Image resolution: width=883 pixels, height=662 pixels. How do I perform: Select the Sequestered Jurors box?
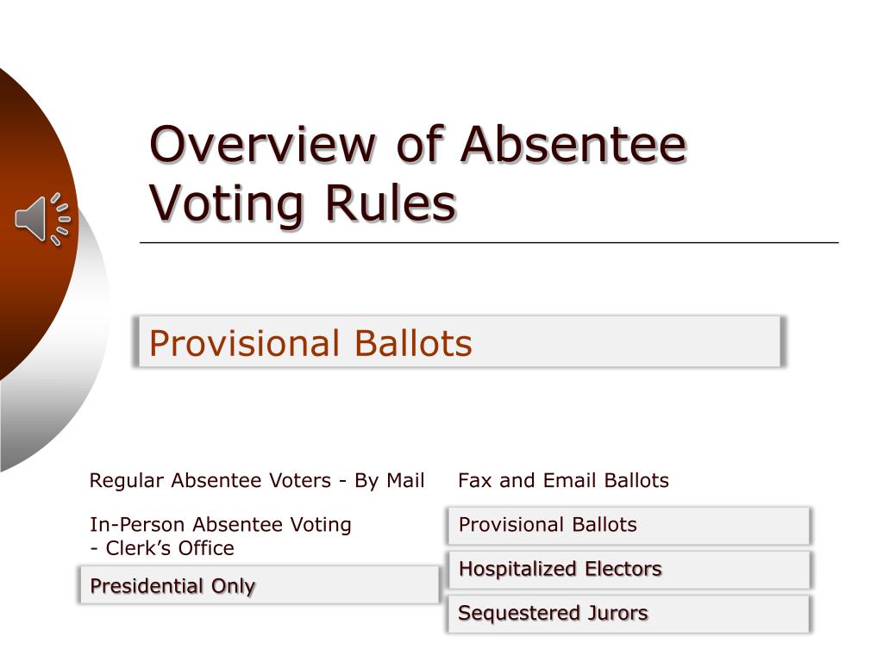(629, 614)
